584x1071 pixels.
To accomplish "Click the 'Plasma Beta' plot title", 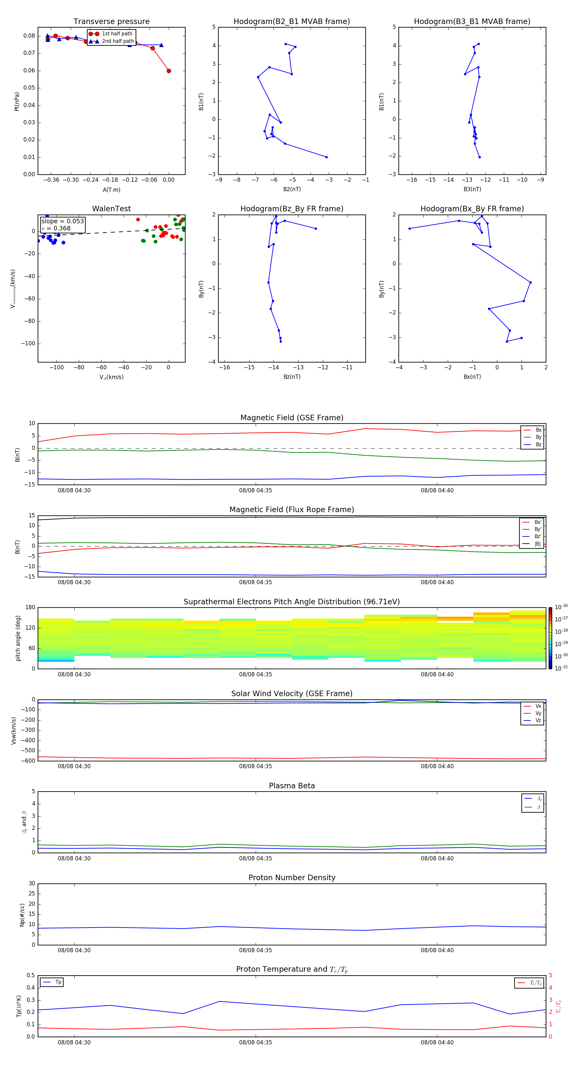I will coord(292,786).
